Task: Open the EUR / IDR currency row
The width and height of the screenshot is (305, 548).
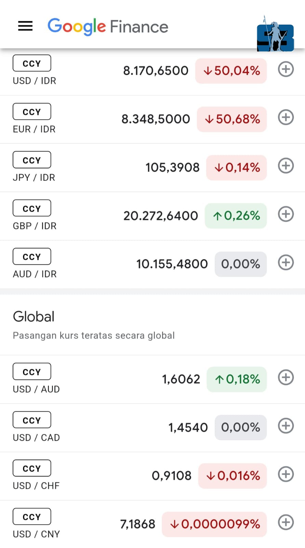Action: pos(34,129)
